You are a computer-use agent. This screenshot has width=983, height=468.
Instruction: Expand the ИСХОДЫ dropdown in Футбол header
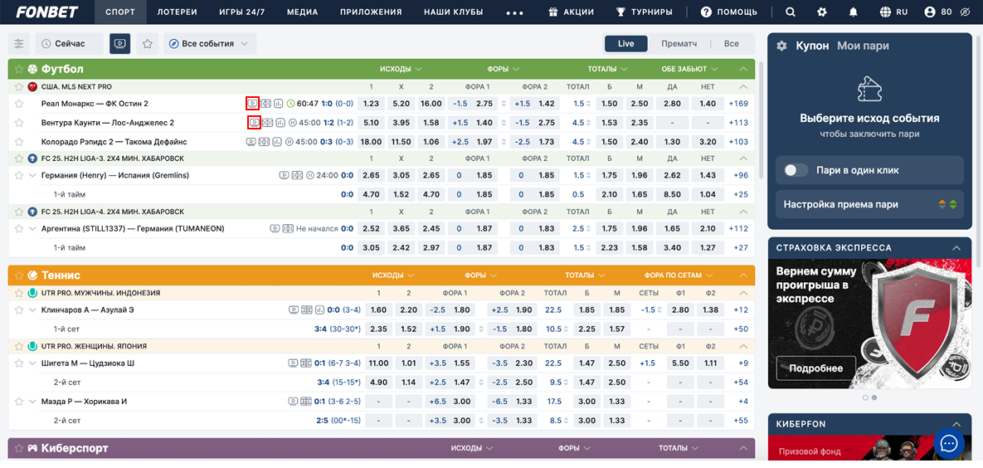[x=401, y=69]
